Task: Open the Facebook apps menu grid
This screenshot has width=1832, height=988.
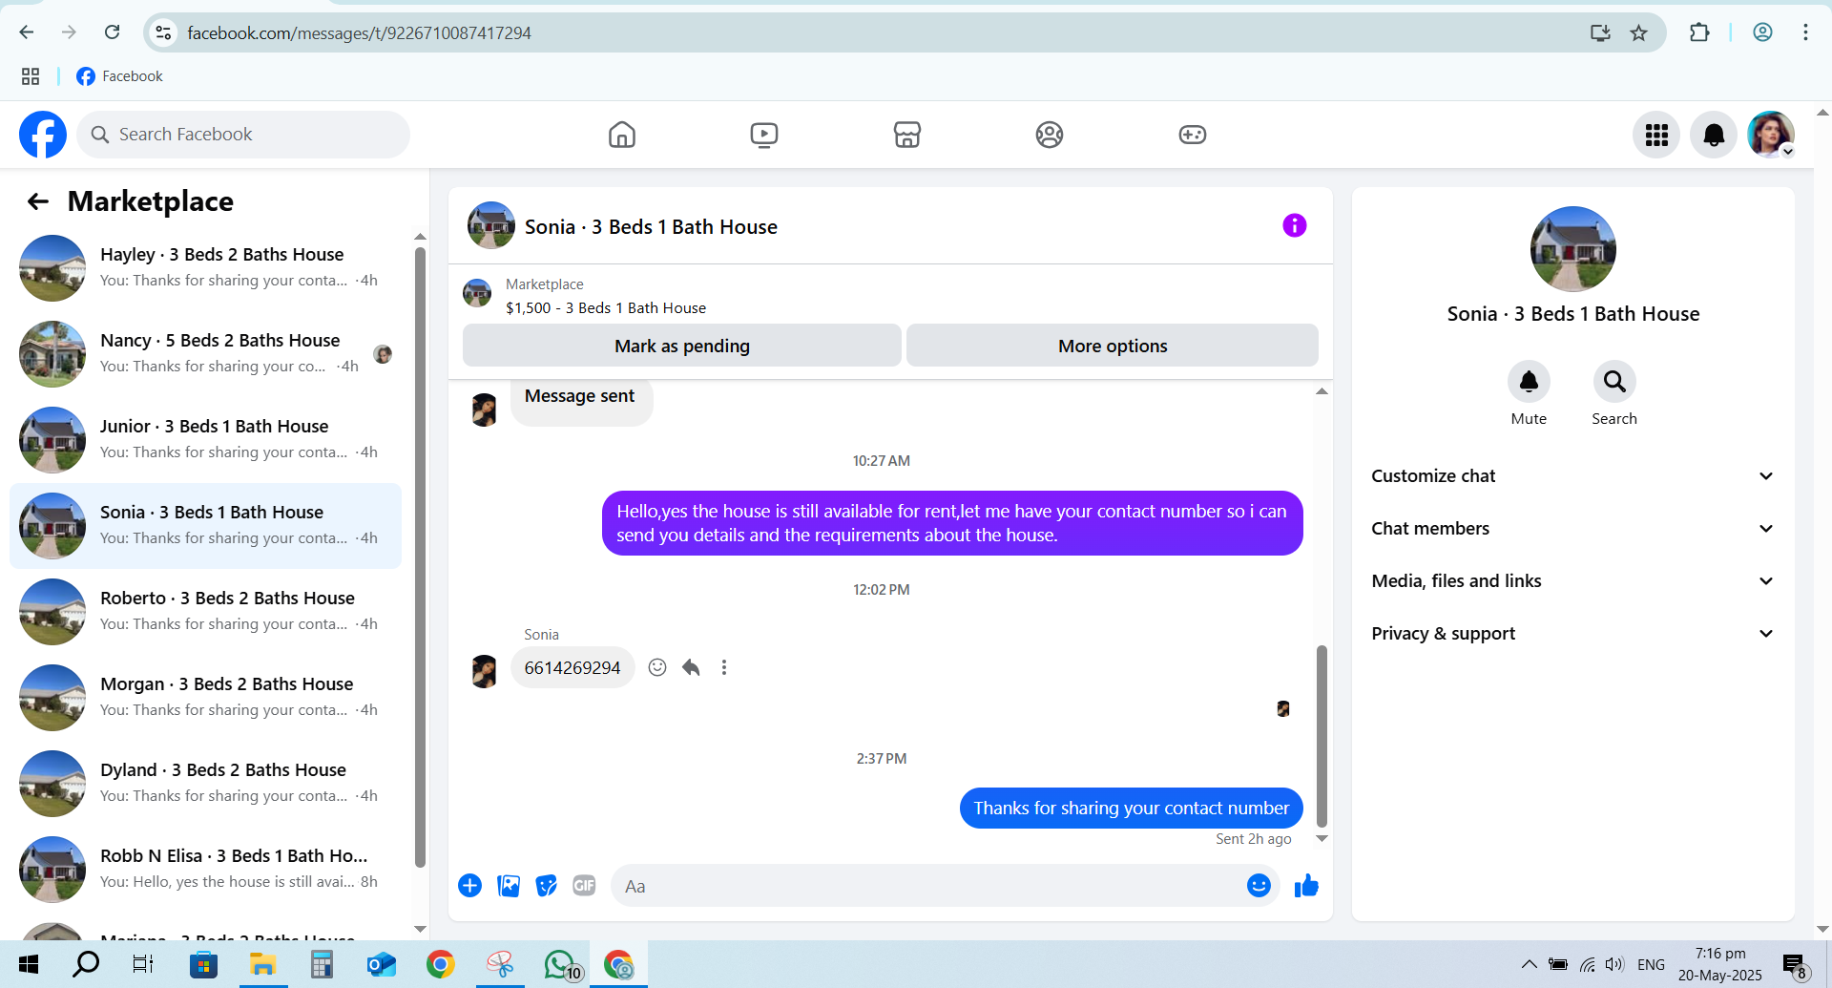Action: [1656, 135]
